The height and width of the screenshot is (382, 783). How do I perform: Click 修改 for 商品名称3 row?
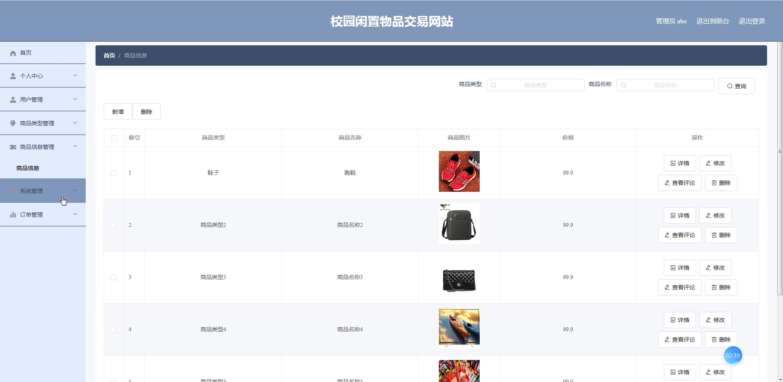[x=715, y=268]
